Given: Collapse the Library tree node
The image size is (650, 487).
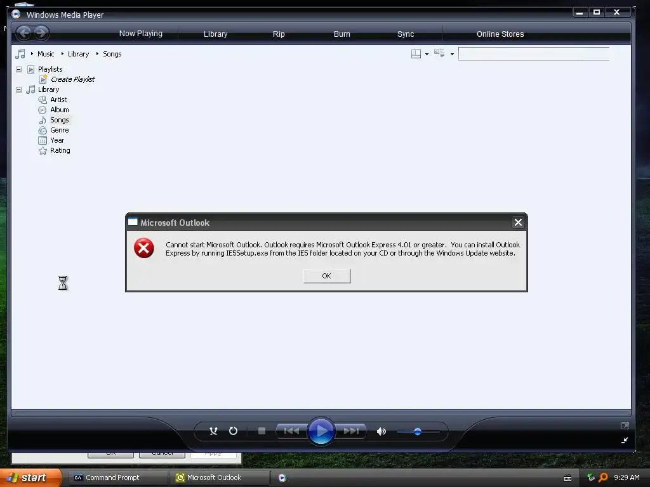Looking at the screenshot, I should [x=18, y=89].
